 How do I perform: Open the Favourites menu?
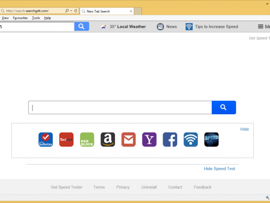click(x=21, y=18)
